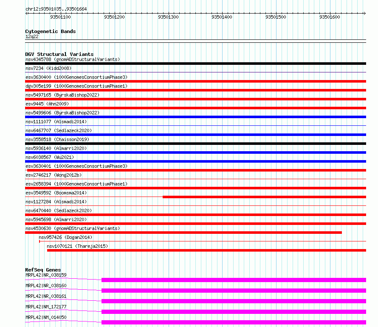
Task: Open esv2746217 (Wong2012b) variant
Action: tap(54, 175)
